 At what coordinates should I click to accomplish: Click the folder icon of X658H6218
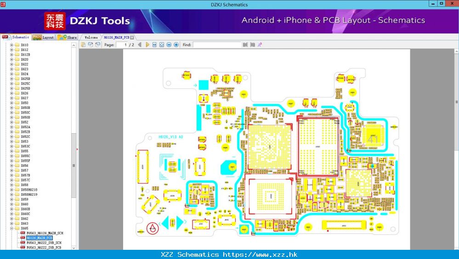click(17, 190)
